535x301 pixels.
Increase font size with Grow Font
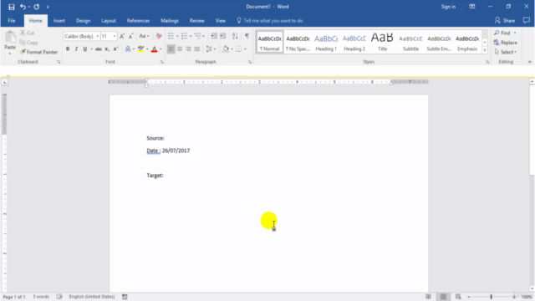122,36
